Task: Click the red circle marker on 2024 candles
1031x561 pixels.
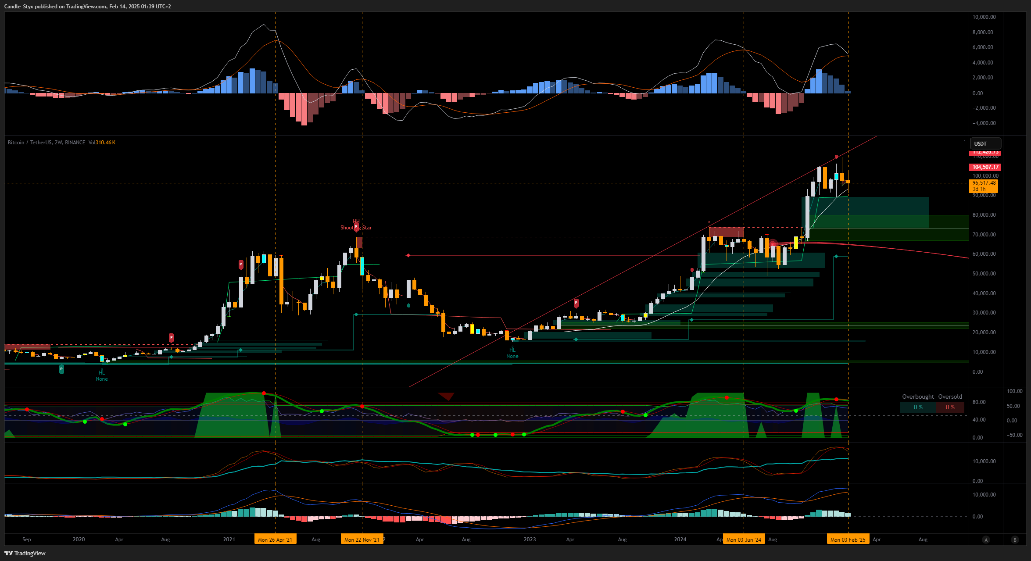Action: pos(773,244)
